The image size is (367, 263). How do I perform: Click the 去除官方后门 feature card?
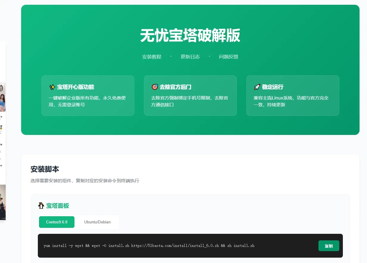point(190,95)
